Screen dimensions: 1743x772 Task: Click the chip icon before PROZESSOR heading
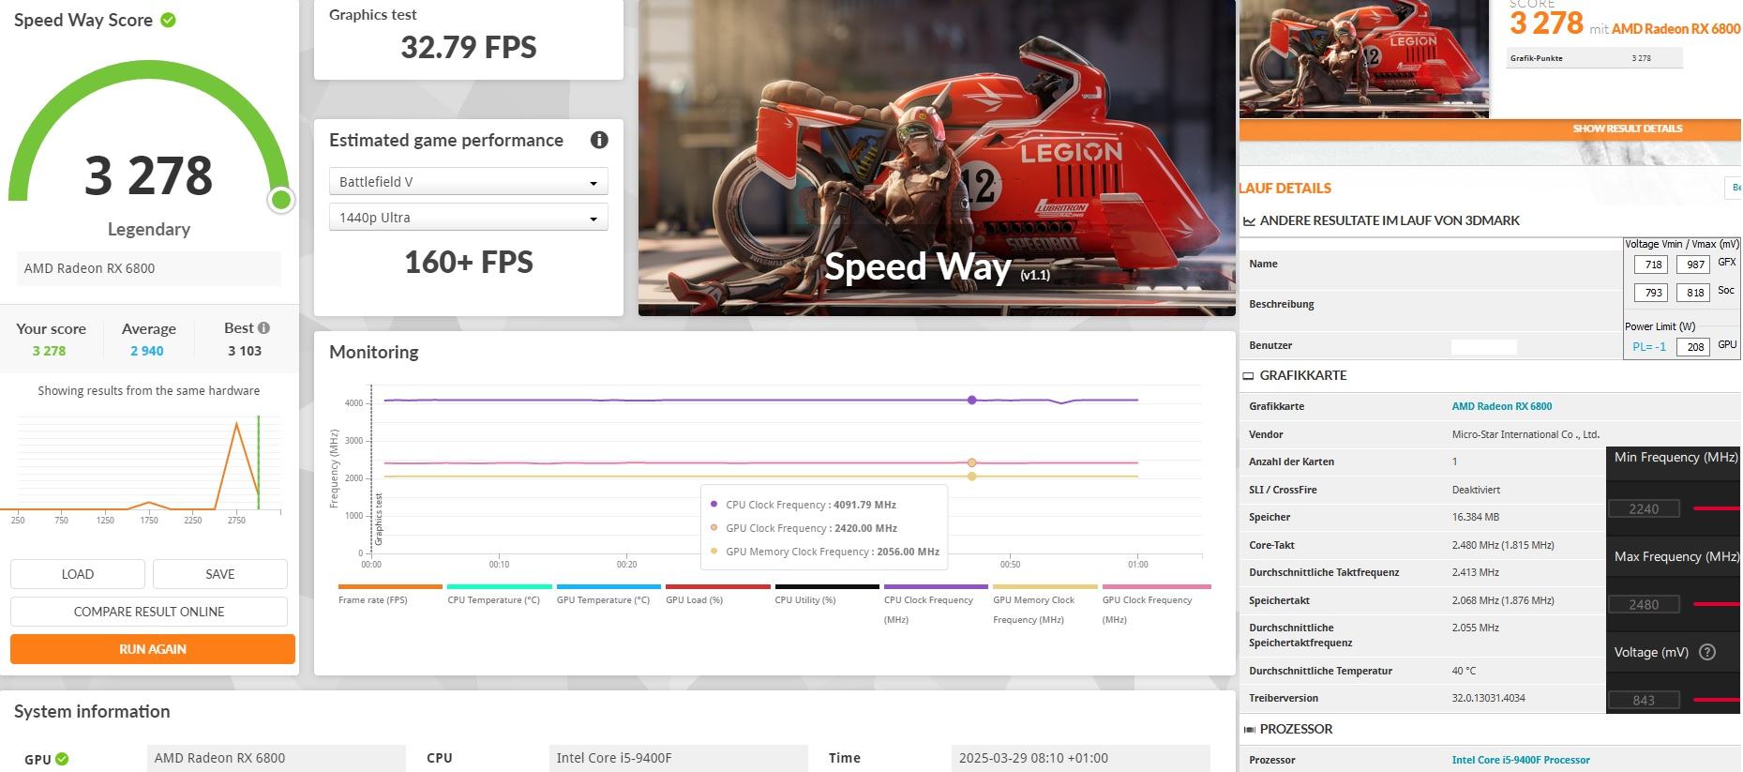click(1249, 729)
